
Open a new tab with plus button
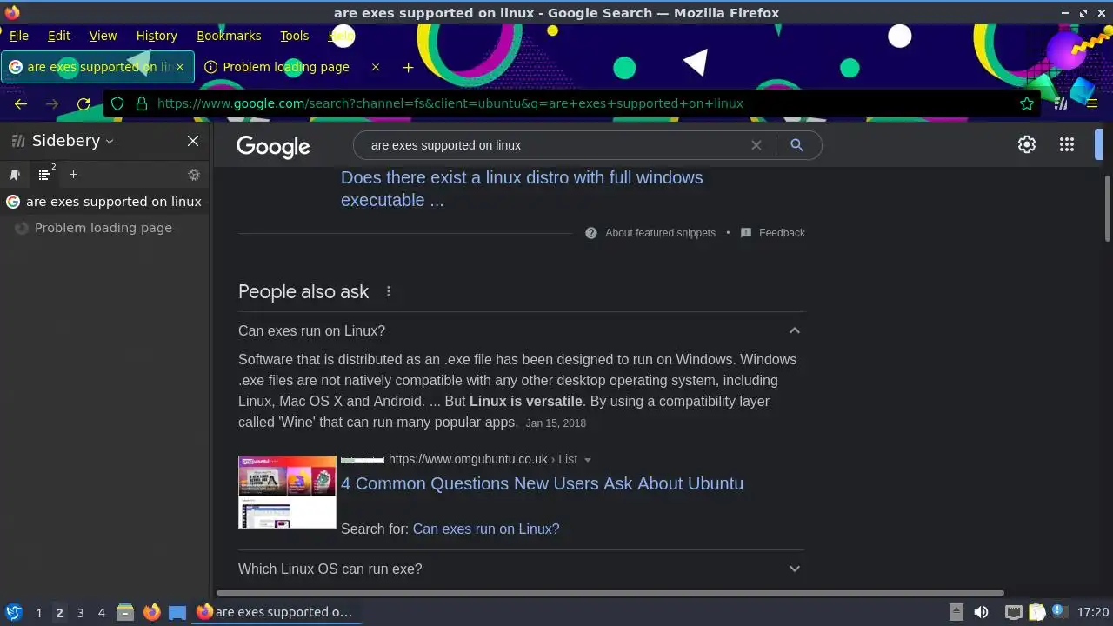click(x=408, y=67)
